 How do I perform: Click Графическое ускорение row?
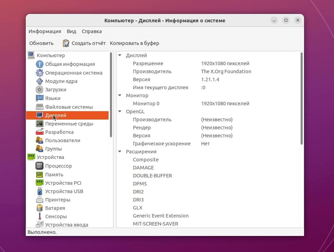tap(208, 144)
